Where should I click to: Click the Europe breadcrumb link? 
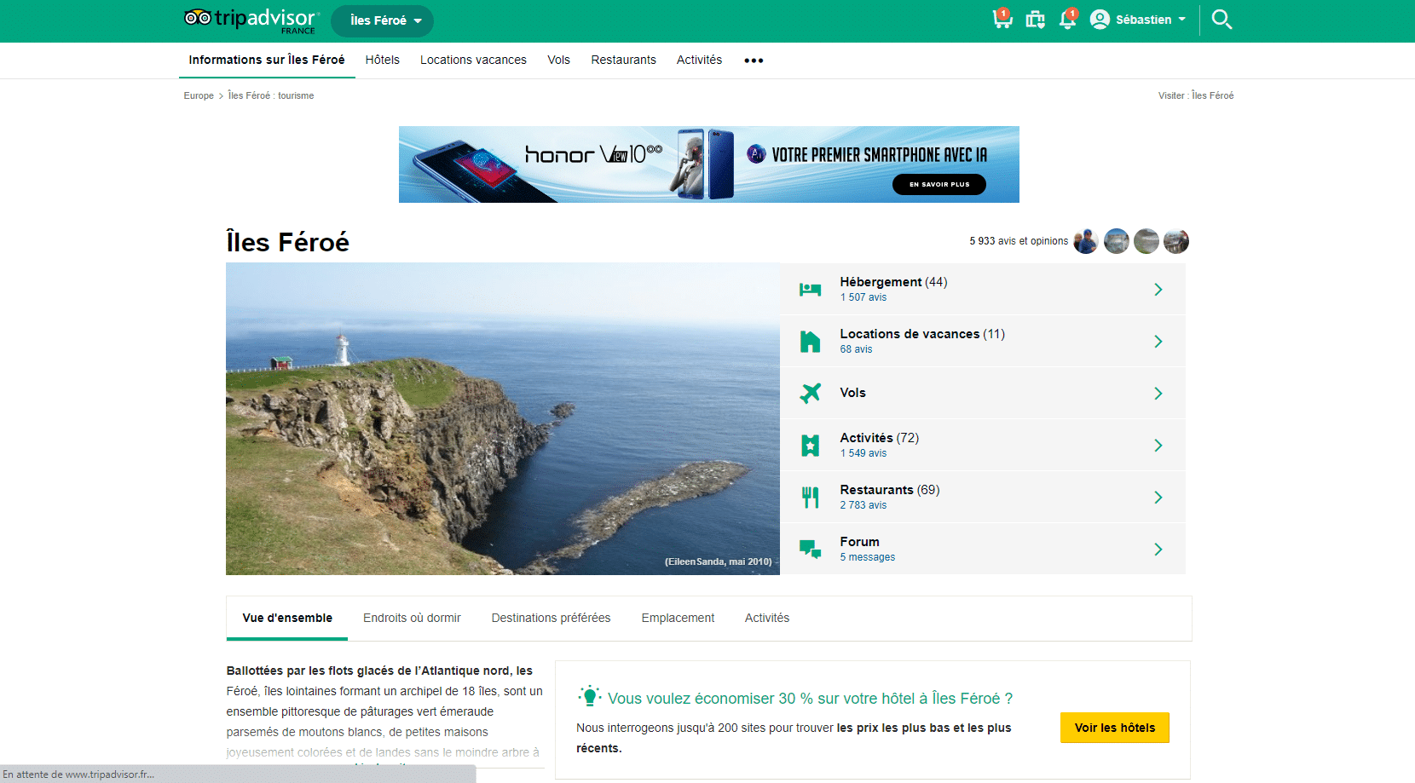[199, 95]
